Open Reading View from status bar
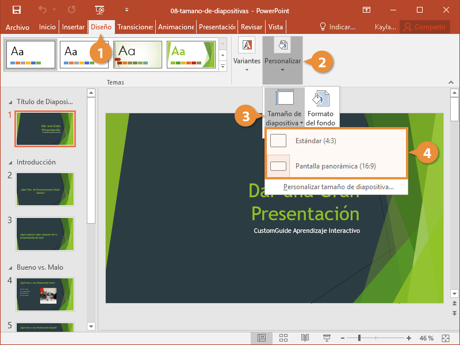Image resolution: width=460 pixels, height=345 pixels. tap(305, 338)
